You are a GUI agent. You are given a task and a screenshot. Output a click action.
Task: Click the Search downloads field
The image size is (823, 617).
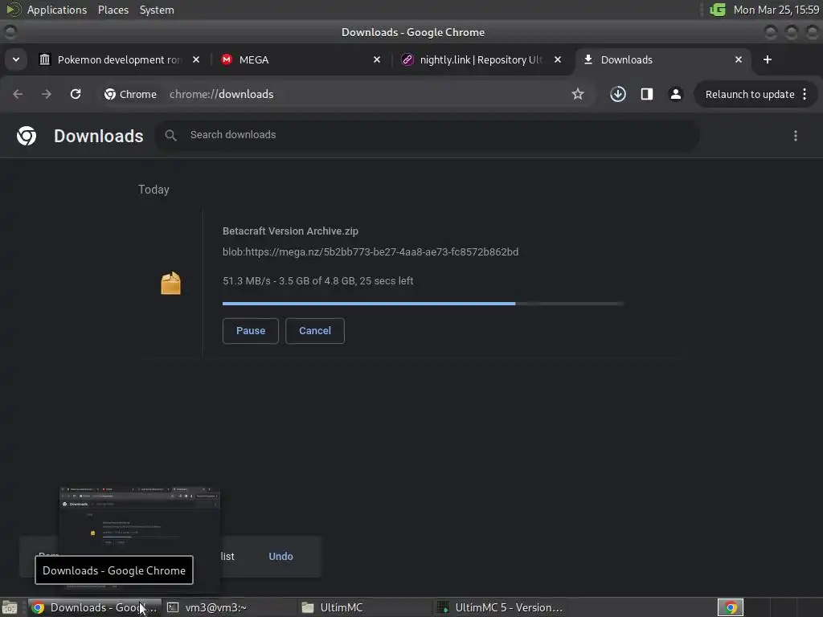click(x=426, y=135)
